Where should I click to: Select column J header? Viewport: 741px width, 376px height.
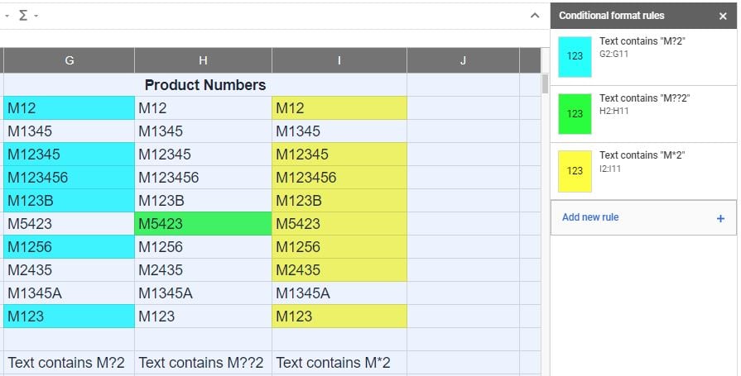(463, 60)
